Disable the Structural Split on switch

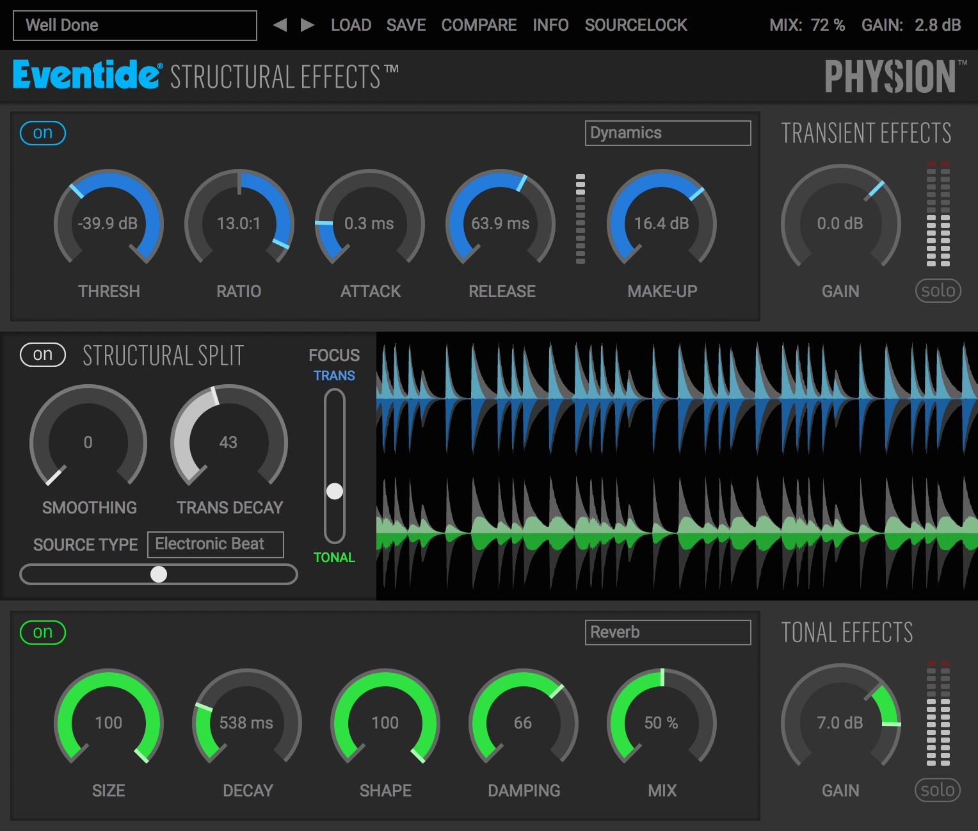[43, 355]
